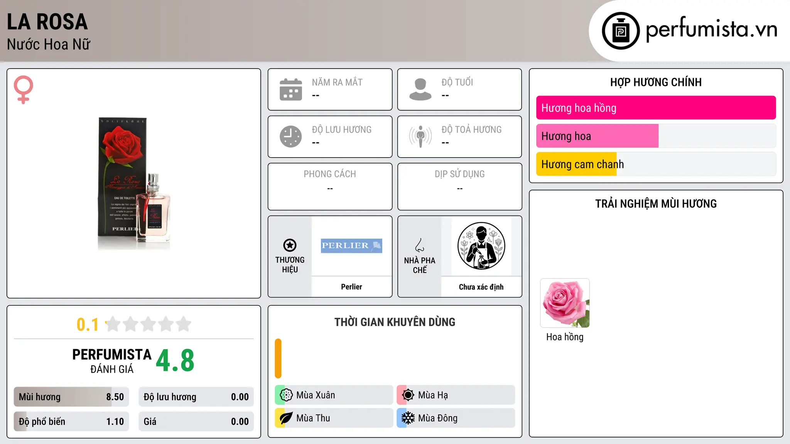The height and width of the screenshot is (444, 790).
Task: Click the calendar icon for release year
Action: tap(291, 89)
